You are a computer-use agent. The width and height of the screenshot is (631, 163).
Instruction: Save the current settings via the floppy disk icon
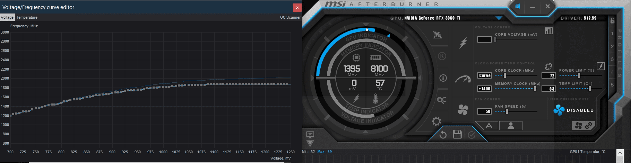point(457,134)
